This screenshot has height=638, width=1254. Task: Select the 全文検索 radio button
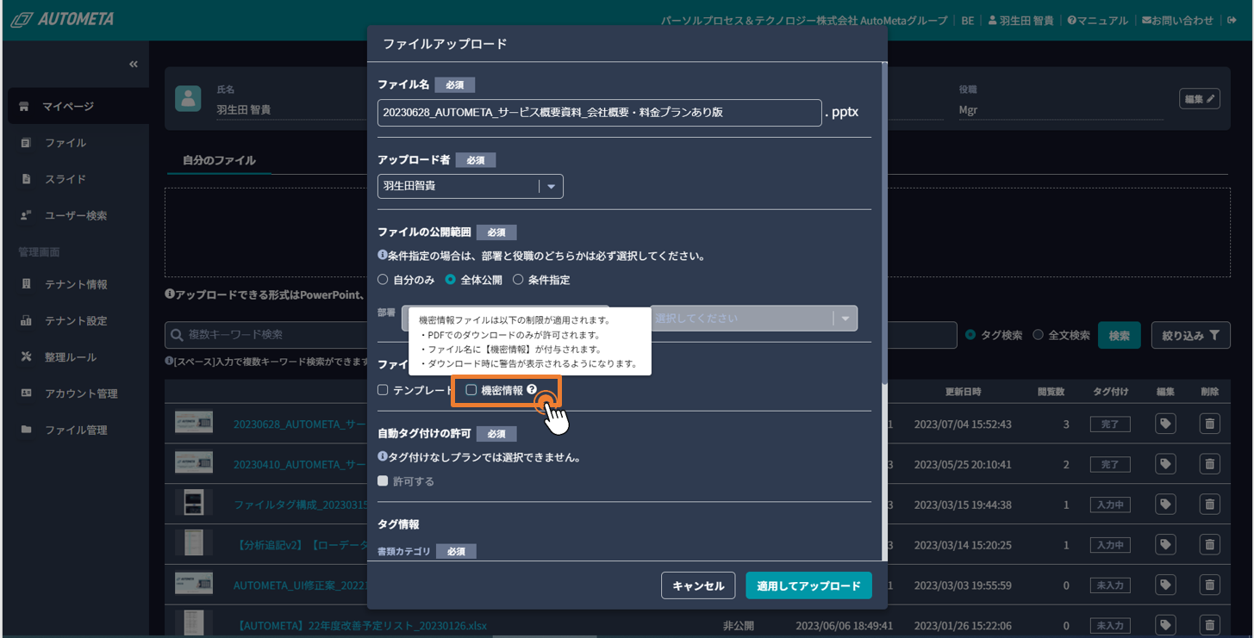tap(1039, 335)
